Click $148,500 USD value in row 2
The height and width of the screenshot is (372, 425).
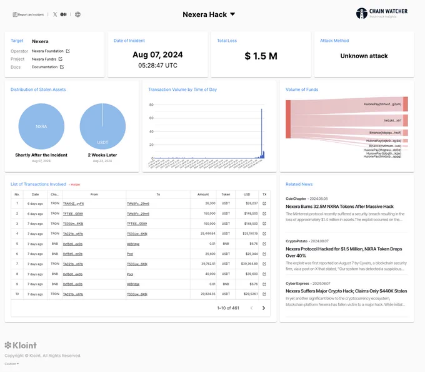pos(251,214)
